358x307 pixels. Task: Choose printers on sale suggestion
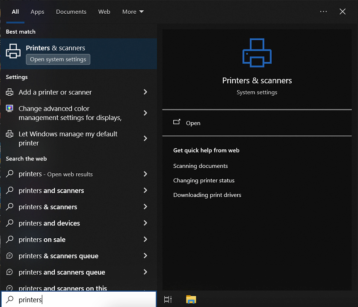[x=42, y=240]
